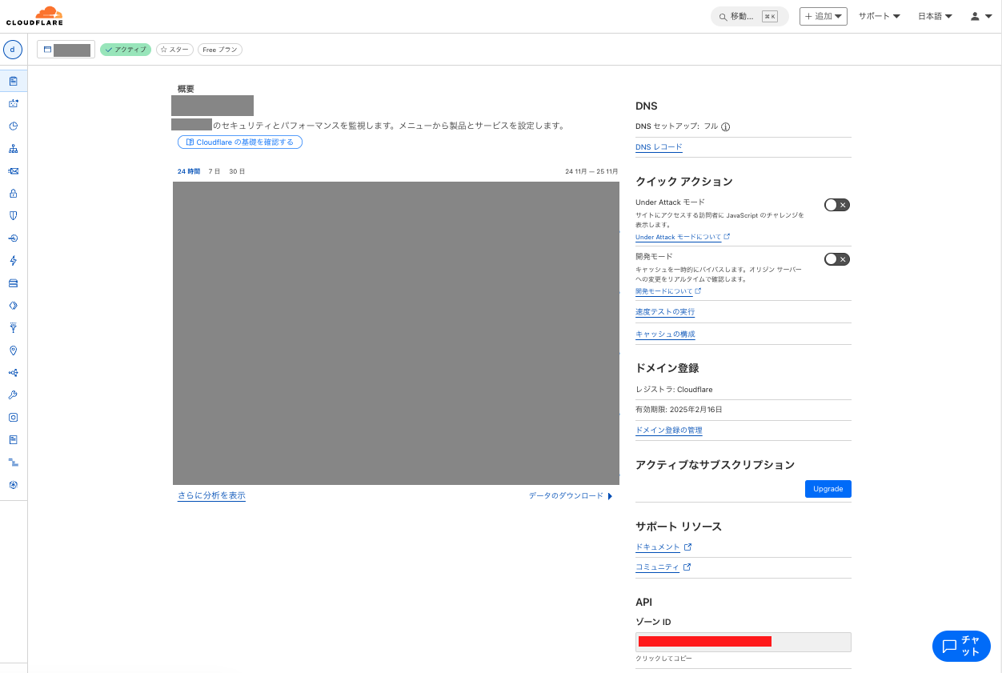Enable Under Attack mode toggle
Screen dimensions: 1002x673
click(x=836, y=205)
